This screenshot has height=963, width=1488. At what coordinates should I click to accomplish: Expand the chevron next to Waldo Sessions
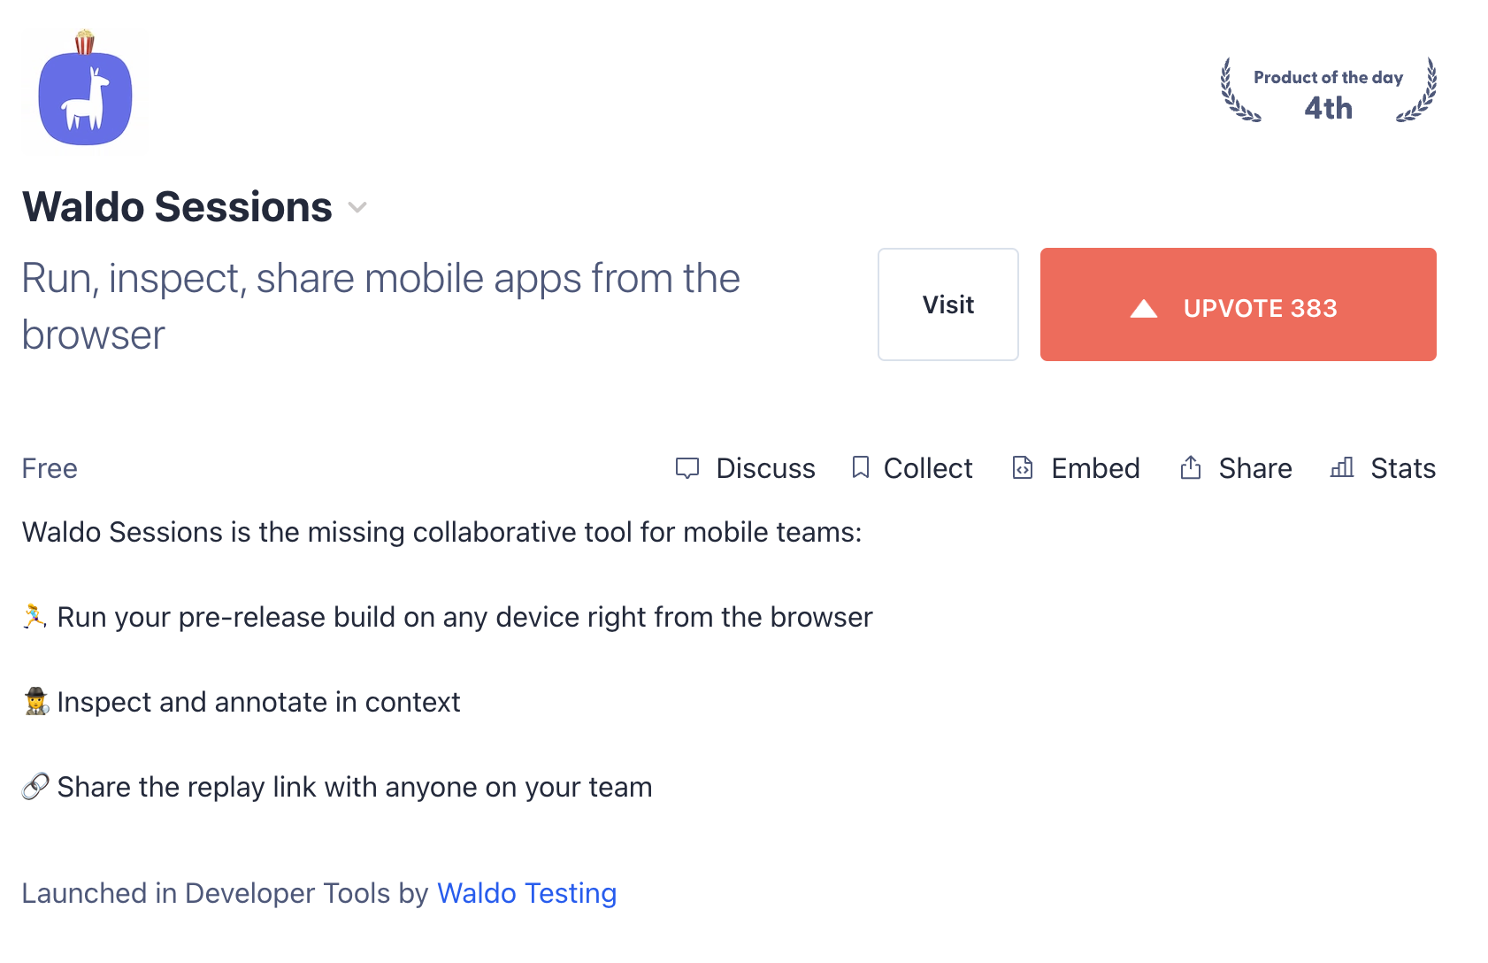coord(357,208)
